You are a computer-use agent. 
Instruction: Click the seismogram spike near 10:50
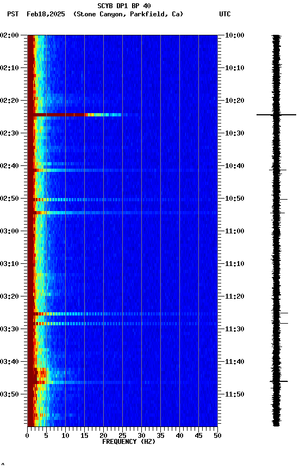click(280, 199)
